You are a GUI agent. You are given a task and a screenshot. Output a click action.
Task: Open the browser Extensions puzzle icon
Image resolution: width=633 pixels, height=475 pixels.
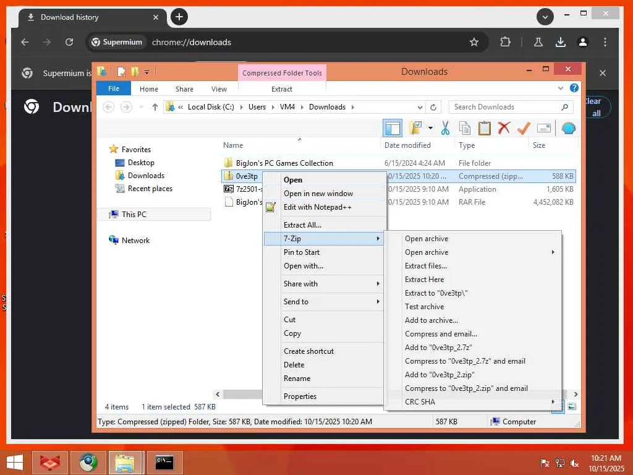[x=505, y=42]
